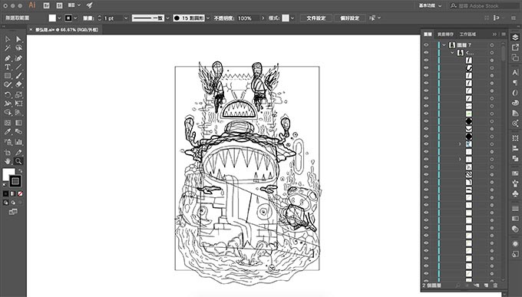Screen dimensions: 522x297
Task: Collapse the '圖層 7' layer chevron
Action: [444, 45]
